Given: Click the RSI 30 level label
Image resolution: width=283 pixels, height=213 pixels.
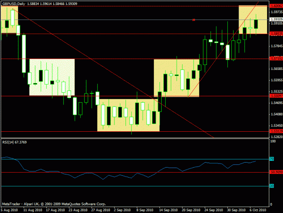Looking at the screenshot, I should (272, 186).
